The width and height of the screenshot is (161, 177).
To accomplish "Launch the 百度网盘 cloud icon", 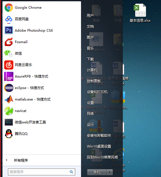I will pos(9,19).
